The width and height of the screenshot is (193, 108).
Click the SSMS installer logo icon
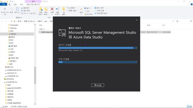(x=62, y=33)
